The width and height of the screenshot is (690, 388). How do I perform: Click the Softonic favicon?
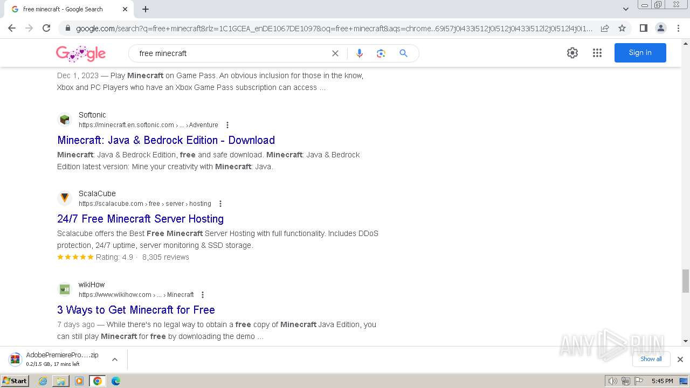(65, 120)
